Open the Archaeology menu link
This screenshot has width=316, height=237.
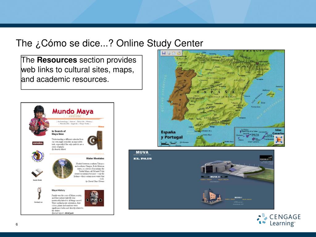click(62, 122)
